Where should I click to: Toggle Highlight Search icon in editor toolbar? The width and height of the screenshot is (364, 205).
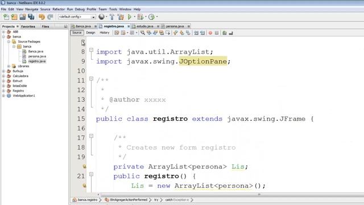[162, 33]
